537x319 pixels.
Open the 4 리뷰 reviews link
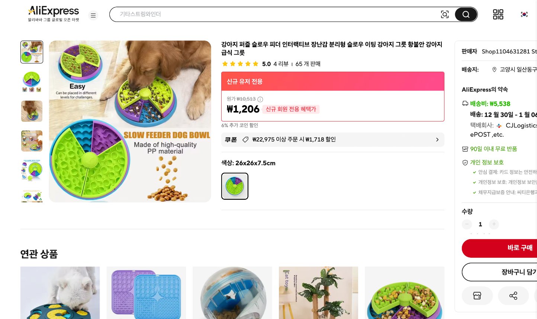pyautogui.click(x=281, y=64)
